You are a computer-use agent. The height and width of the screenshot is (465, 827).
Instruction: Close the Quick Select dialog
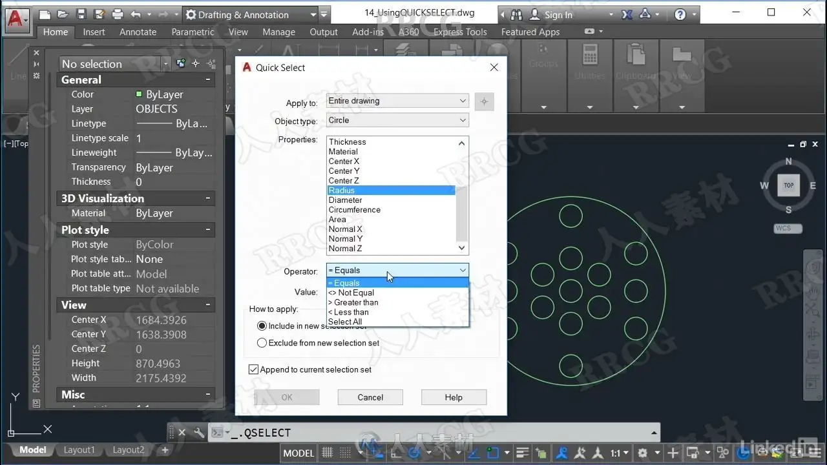click(494, 67)
